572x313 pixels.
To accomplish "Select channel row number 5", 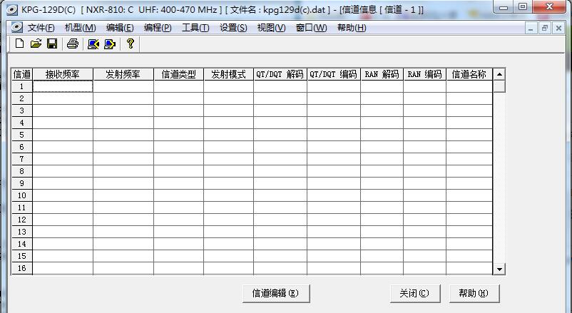I will click(22, 135).
